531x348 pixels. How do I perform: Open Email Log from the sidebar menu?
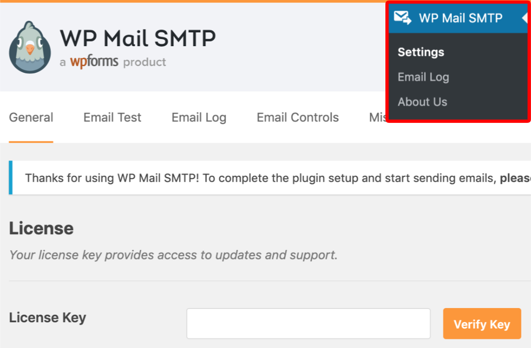click(423, 77)
